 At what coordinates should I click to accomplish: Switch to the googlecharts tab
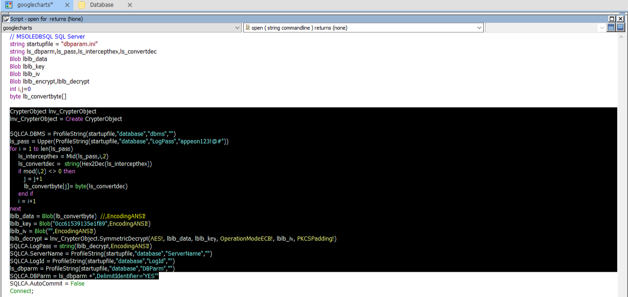tap(35, 5)
